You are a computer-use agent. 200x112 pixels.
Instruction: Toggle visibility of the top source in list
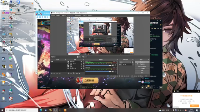click(81, 62)
